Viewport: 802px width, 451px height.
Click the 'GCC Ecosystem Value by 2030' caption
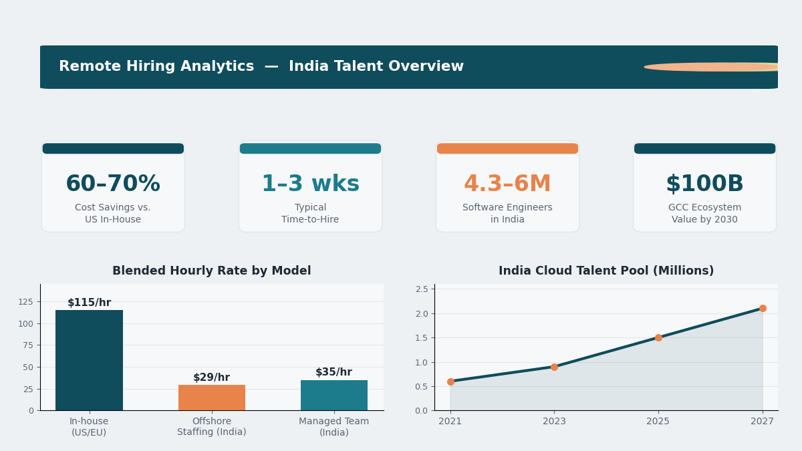(704, 214)
